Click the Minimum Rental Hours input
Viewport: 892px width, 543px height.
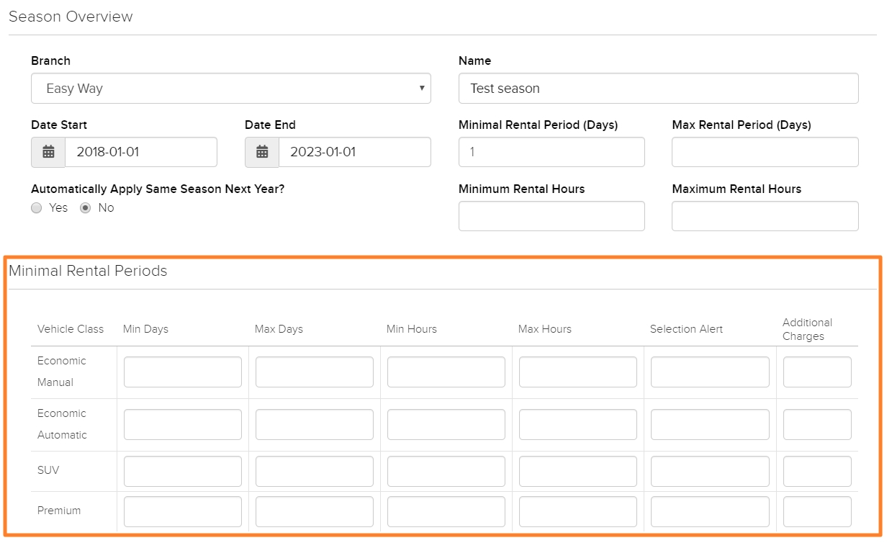(551, 216)
